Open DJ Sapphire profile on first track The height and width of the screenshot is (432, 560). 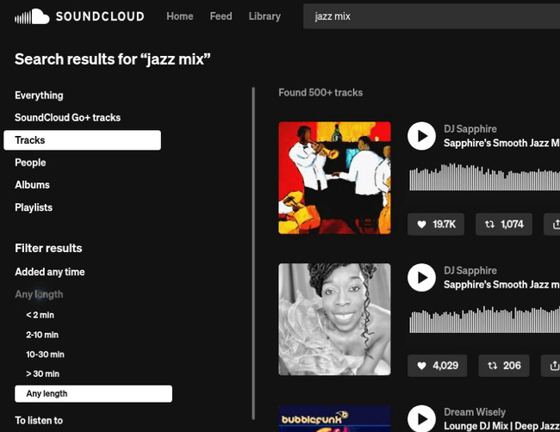tap(470, 129)
